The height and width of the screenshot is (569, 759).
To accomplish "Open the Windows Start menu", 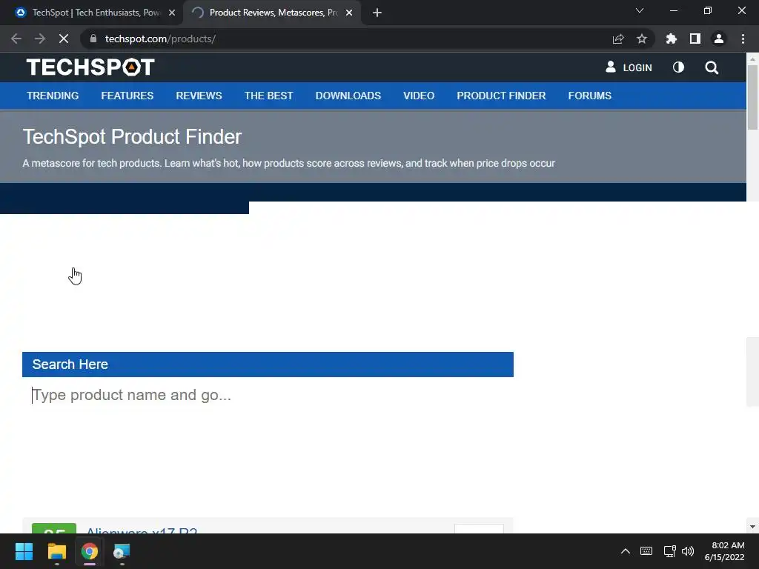I will tap(24, 551).
